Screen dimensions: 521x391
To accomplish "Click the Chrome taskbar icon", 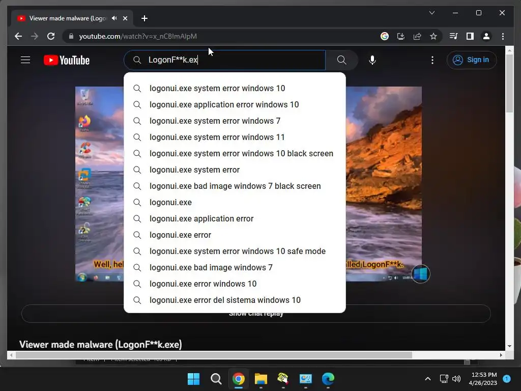I will click(x=239, y=379).
